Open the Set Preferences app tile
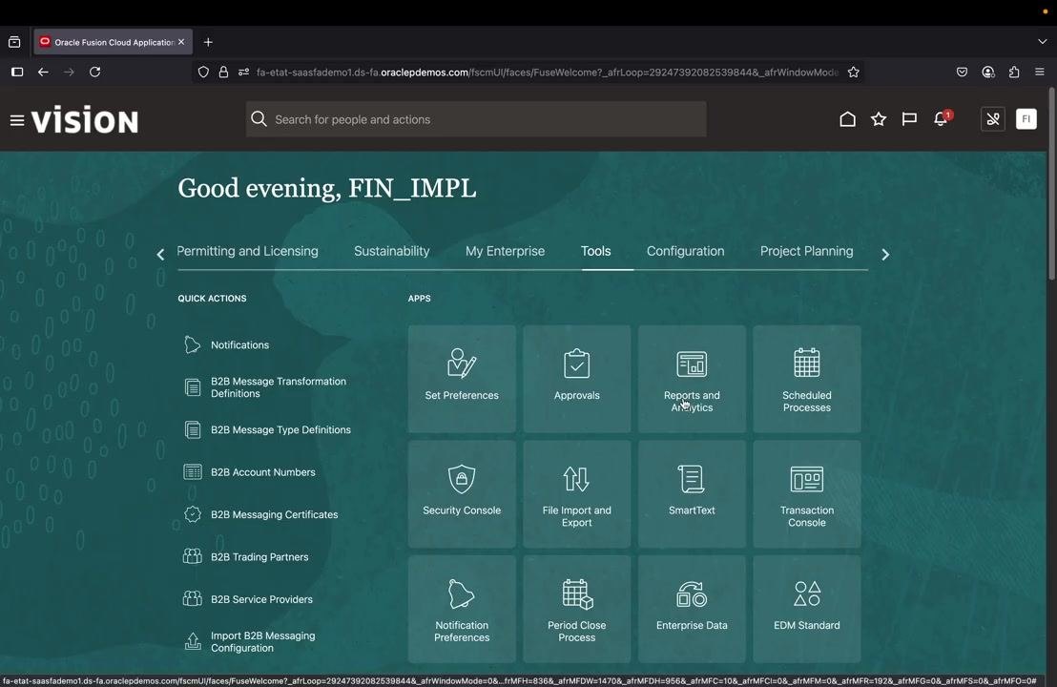Image resolution: width=1057 pixels, height=687 pixels. [x=462, y=379]
